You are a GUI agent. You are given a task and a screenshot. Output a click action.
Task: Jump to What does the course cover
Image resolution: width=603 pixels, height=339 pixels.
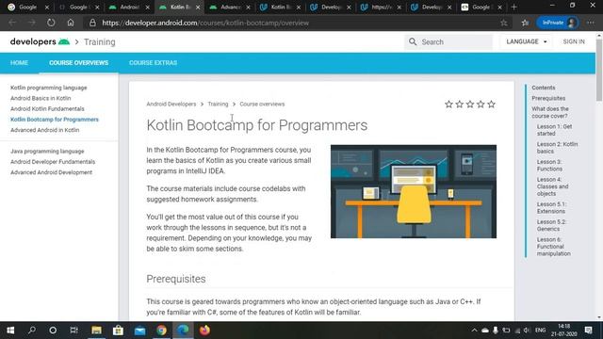(x=550, y=112)
